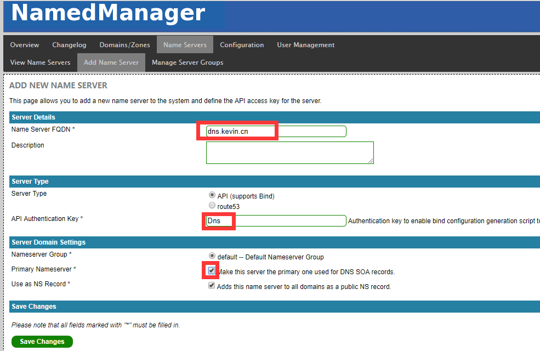Toggle the Primary Nameserver checkbox
This screenshot has width=540, height=351.
212,270
